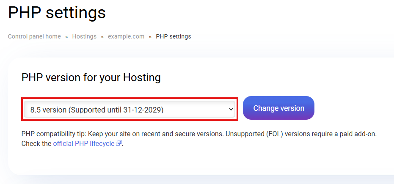This screenshot has width=394, height=184.
Task: Click the PHP settings breadcrumb item
Action: (x=174, y=36)
